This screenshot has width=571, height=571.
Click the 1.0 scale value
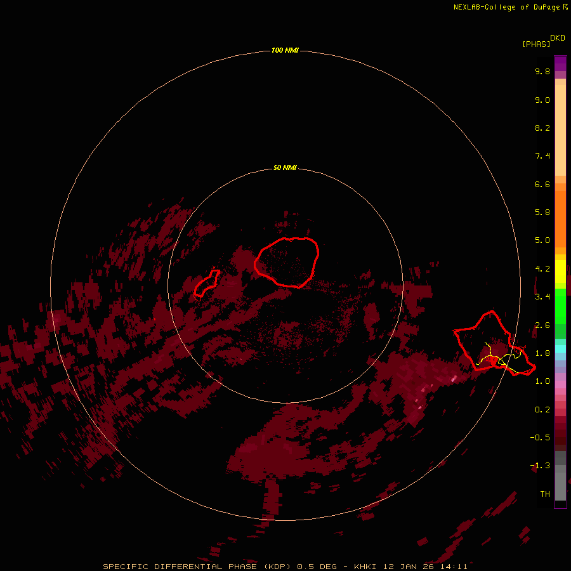click(x=542, y=381)
